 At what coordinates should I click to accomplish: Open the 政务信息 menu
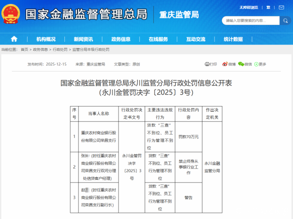click(121, 39)
